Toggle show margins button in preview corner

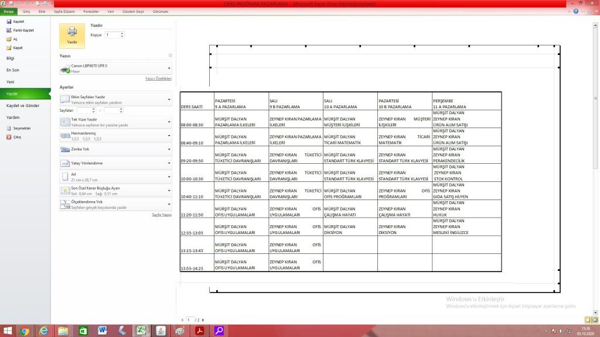tap(588, 320)
